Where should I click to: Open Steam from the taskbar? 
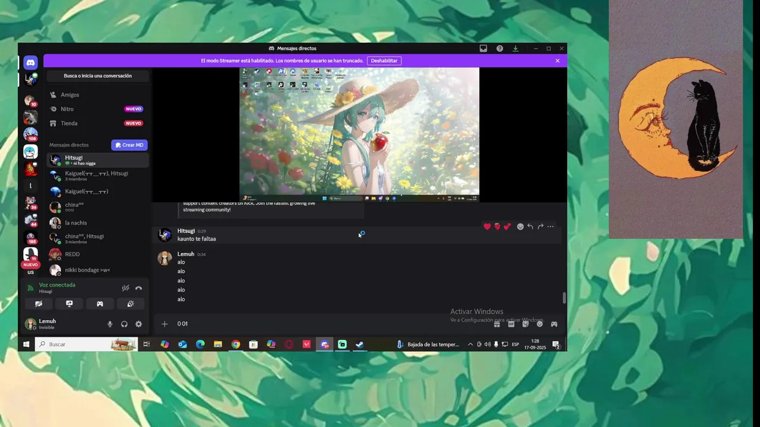360,344
